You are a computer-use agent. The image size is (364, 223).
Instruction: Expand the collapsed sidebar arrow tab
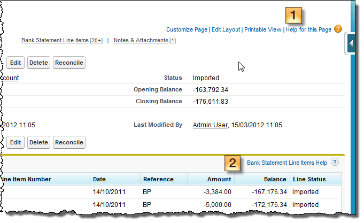(x=351, y=43)
